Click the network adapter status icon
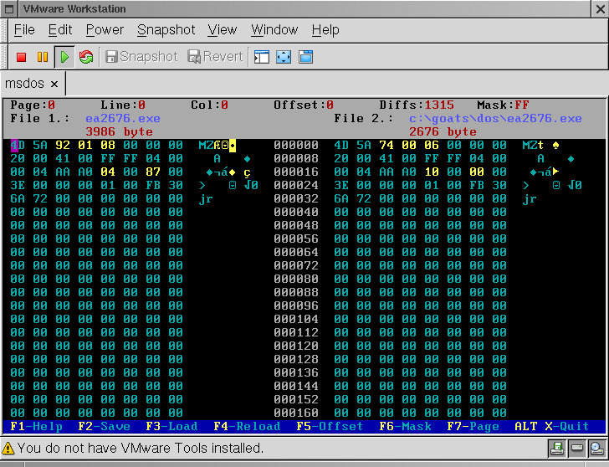This screenshot has height=467, width=609. (596, 449)
